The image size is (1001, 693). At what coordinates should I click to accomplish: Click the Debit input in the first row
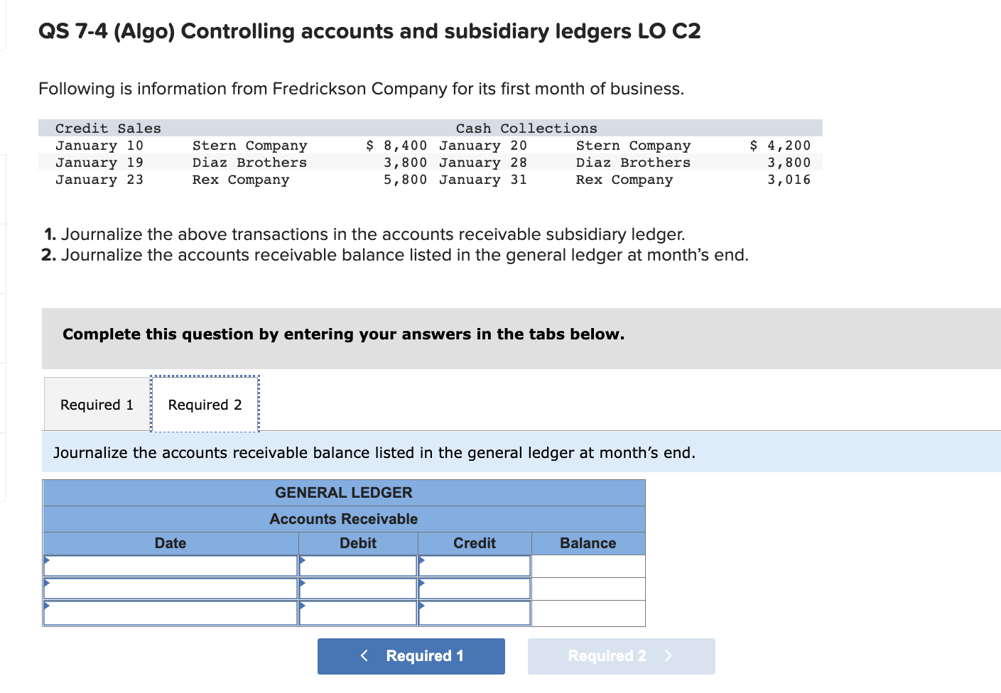pyautogui.click(x=357, y=565)
